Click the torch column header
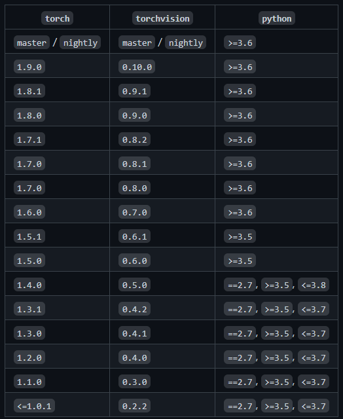The image size is (343, 419). 57,18
